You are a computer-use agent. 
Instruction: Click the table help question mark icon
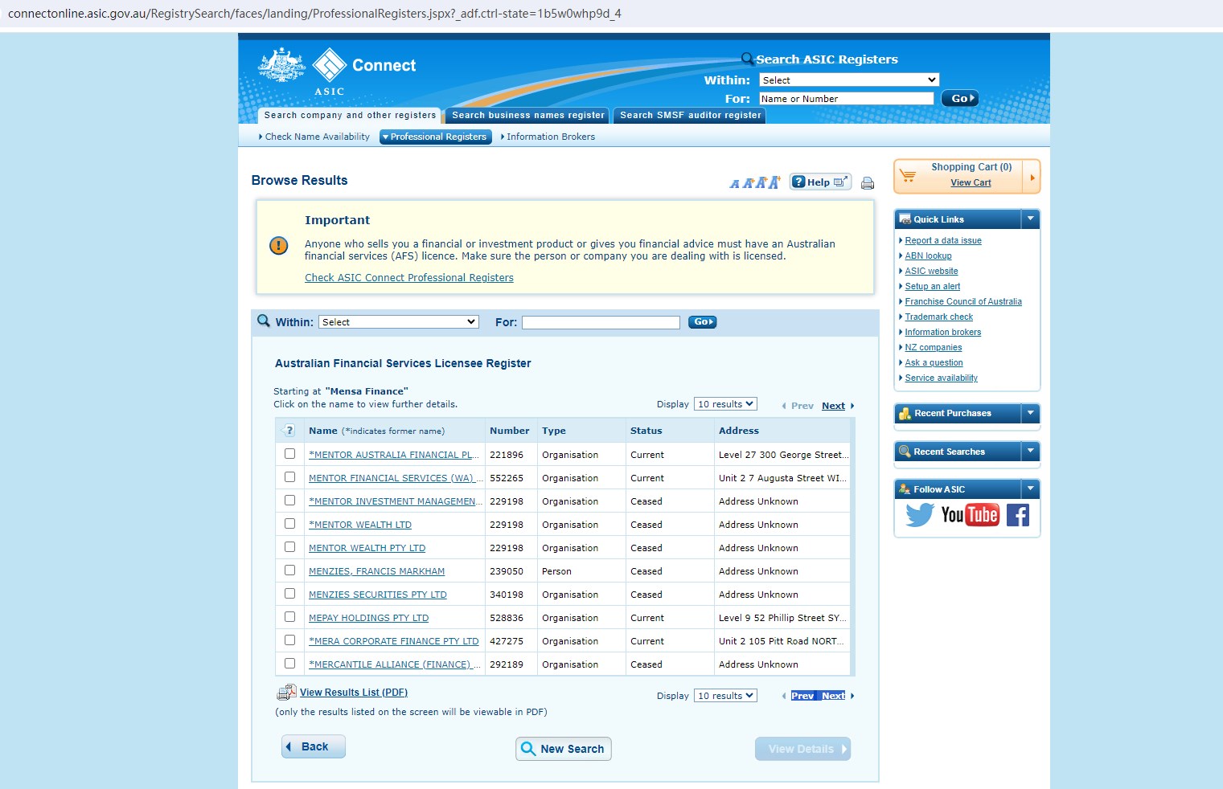coord(289,431)
